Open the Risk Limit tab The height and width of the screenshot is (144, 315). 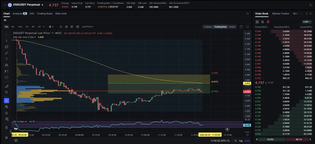(61, 14)
